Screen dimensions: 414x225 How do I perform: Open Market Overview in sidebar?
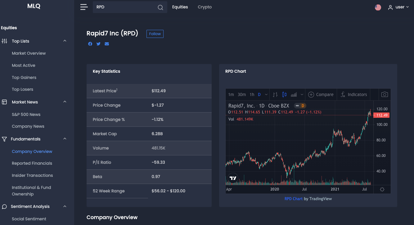pyautogui.click(x=29, y=53)
